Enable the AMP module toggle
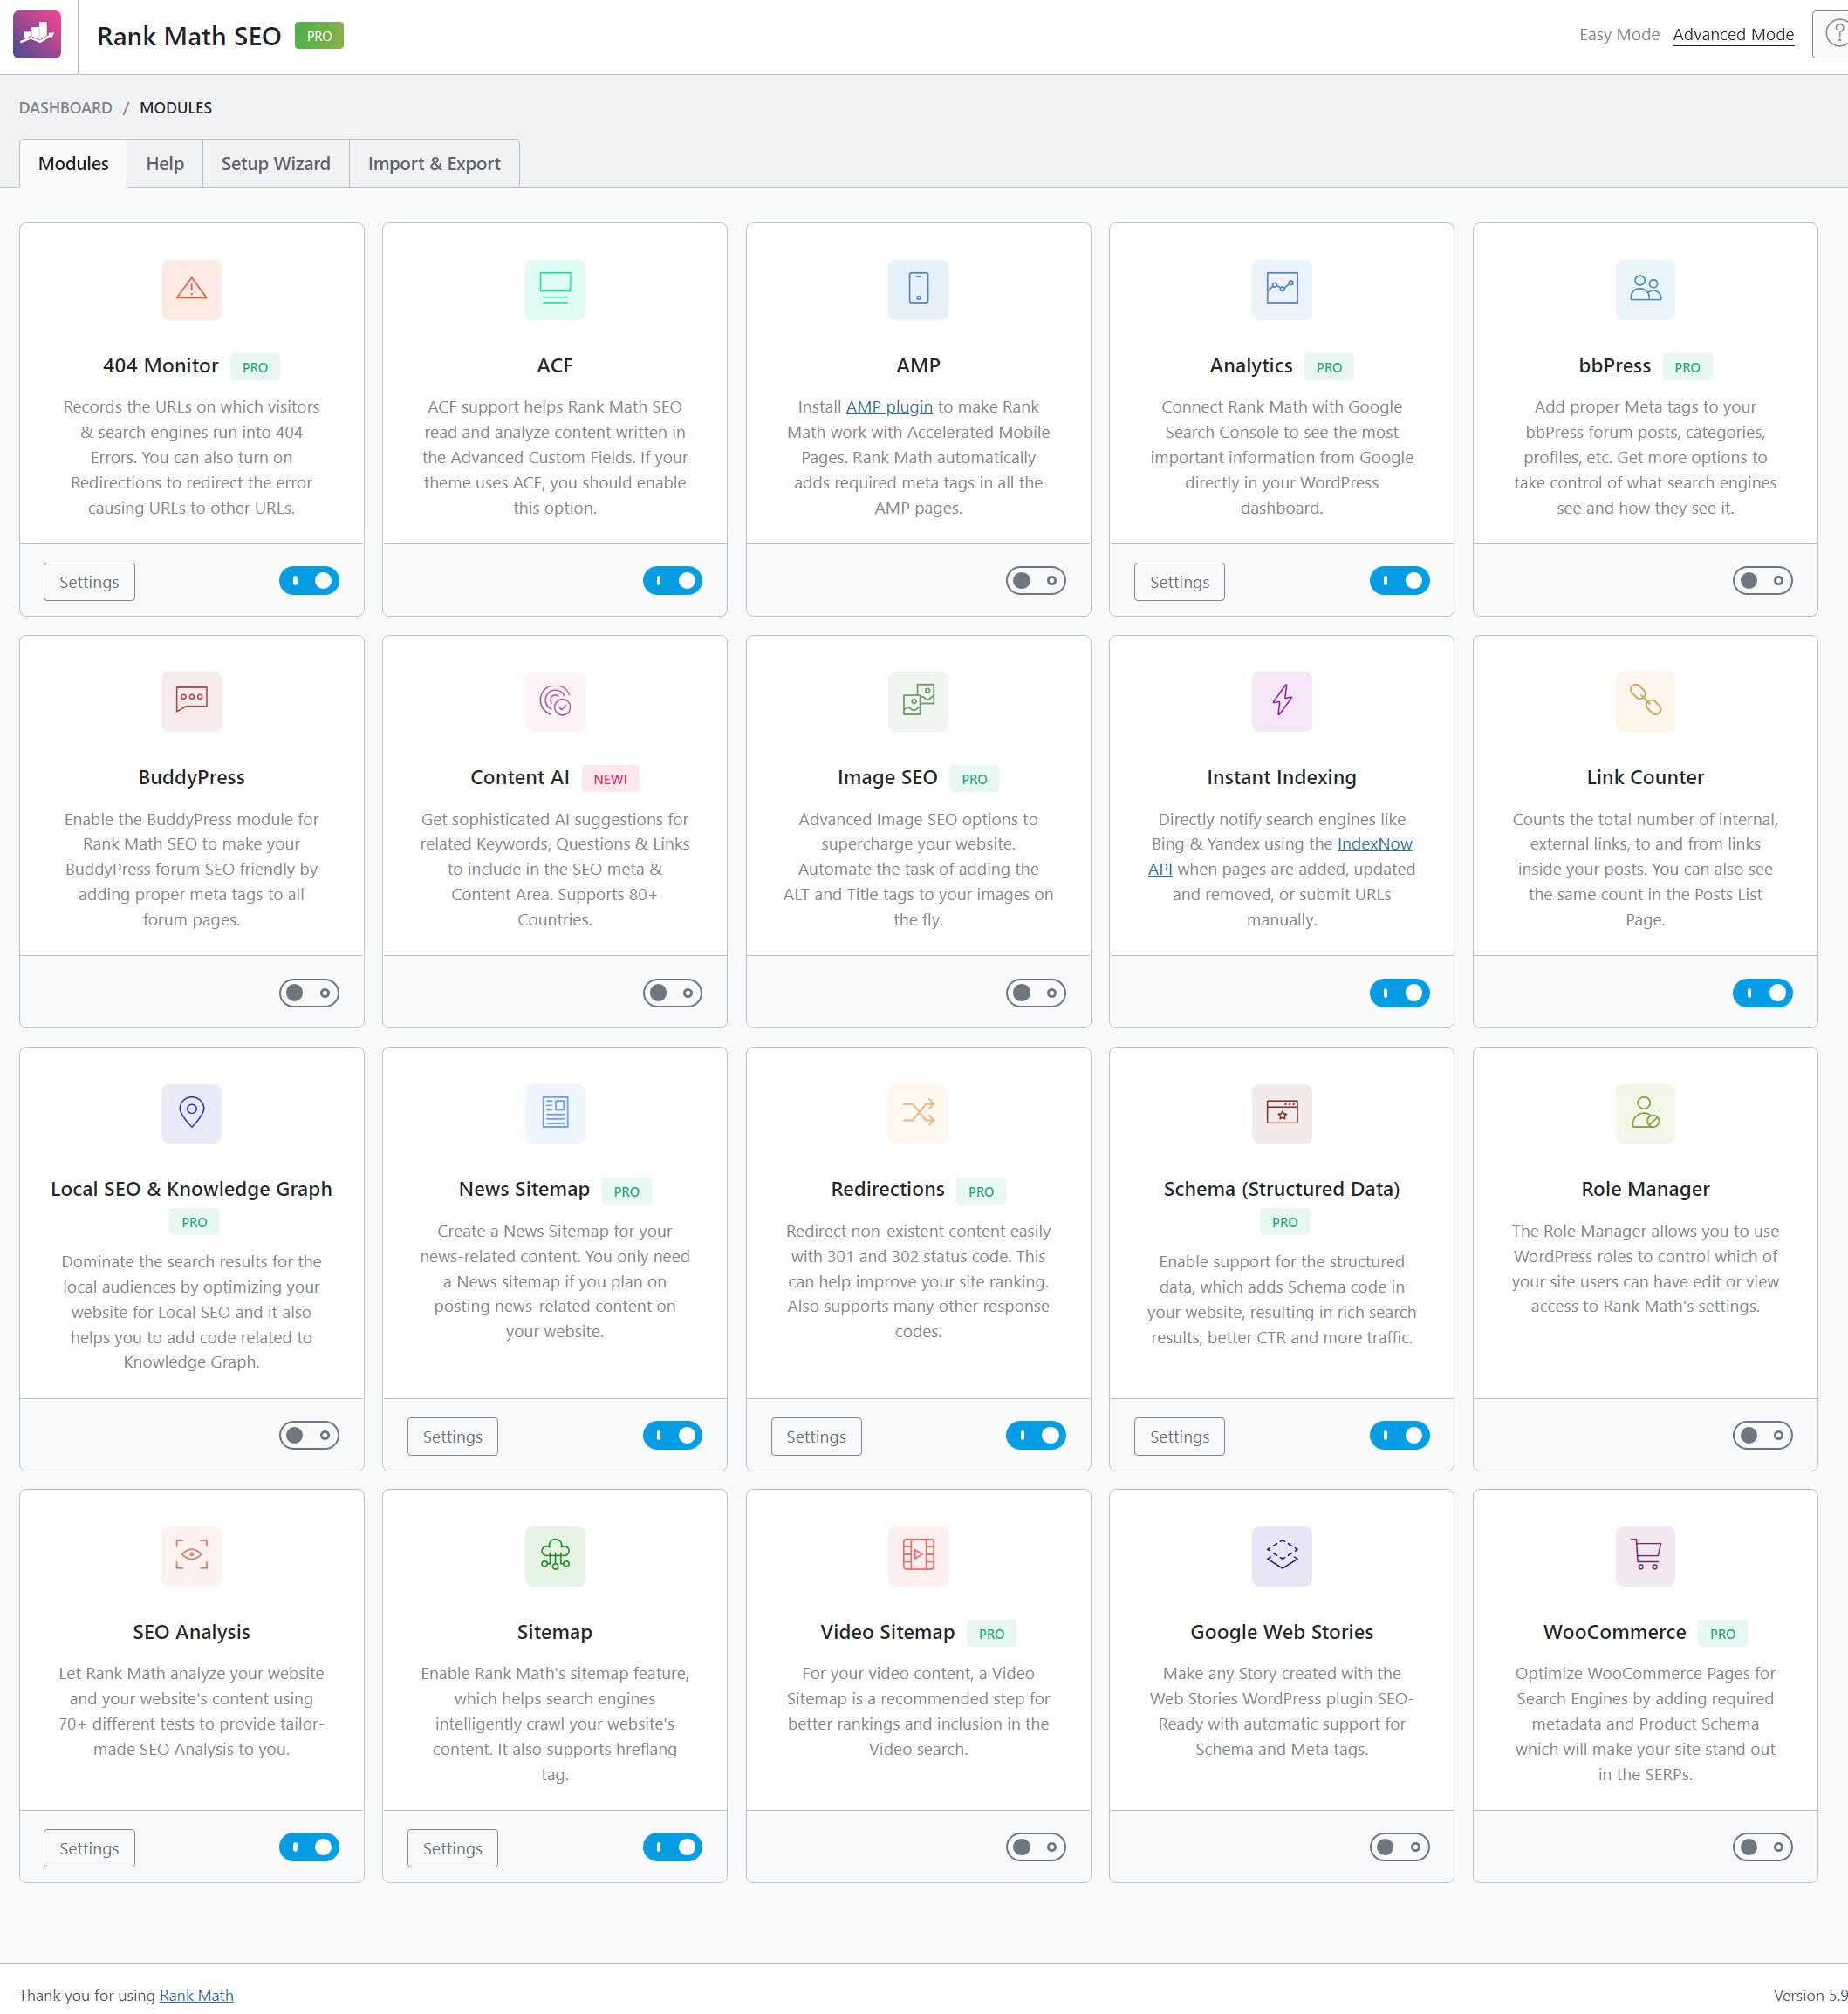 (x=1035, y=581)
